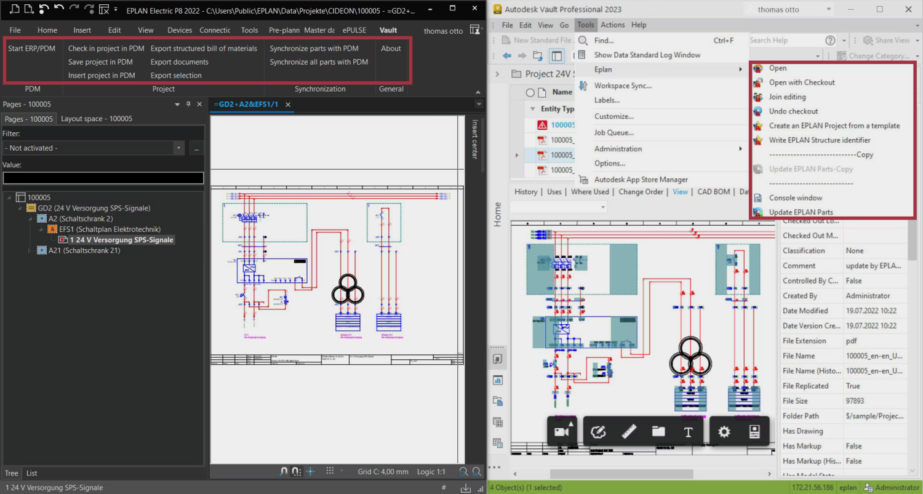Switch to List view at bottom of Pages panel
This screenshot has width=923, height=494.
point(32,473)
